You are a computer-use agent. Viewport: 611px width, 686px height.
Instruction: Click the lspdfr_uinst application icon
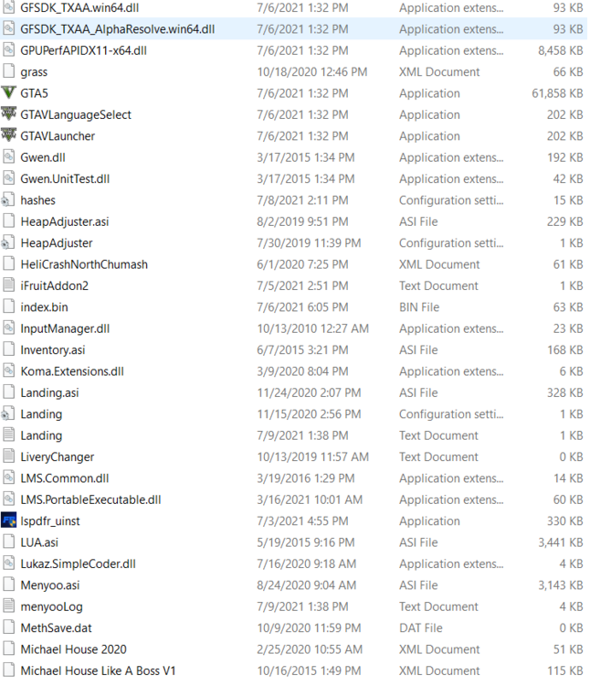tap(9, 521)
